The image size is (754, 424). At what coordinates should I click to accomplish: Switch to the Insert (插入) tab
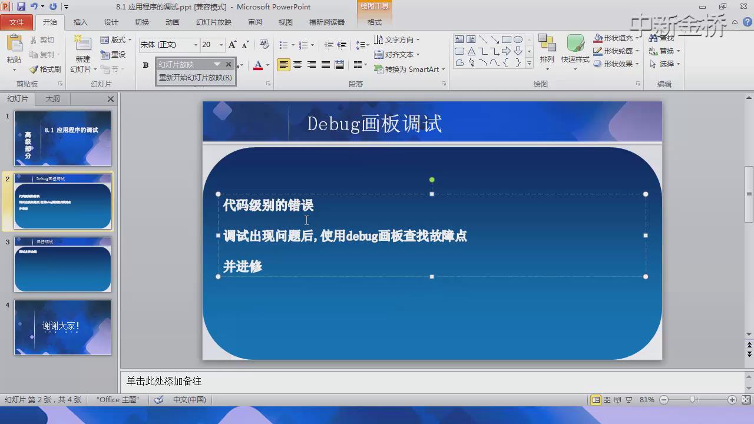click(x=80, y=22)
